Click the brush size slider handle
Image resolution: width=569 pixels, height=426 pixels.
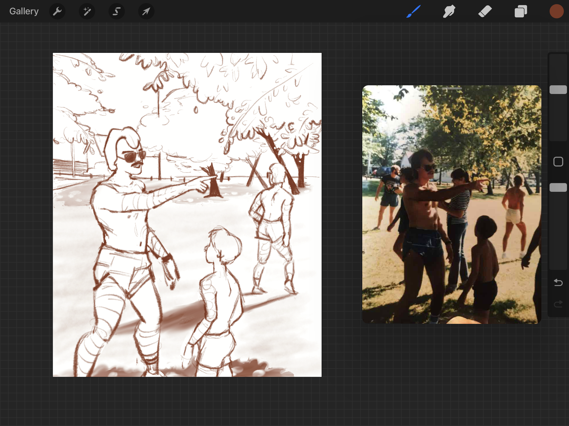pyautogui.click(x=558, y=90)
